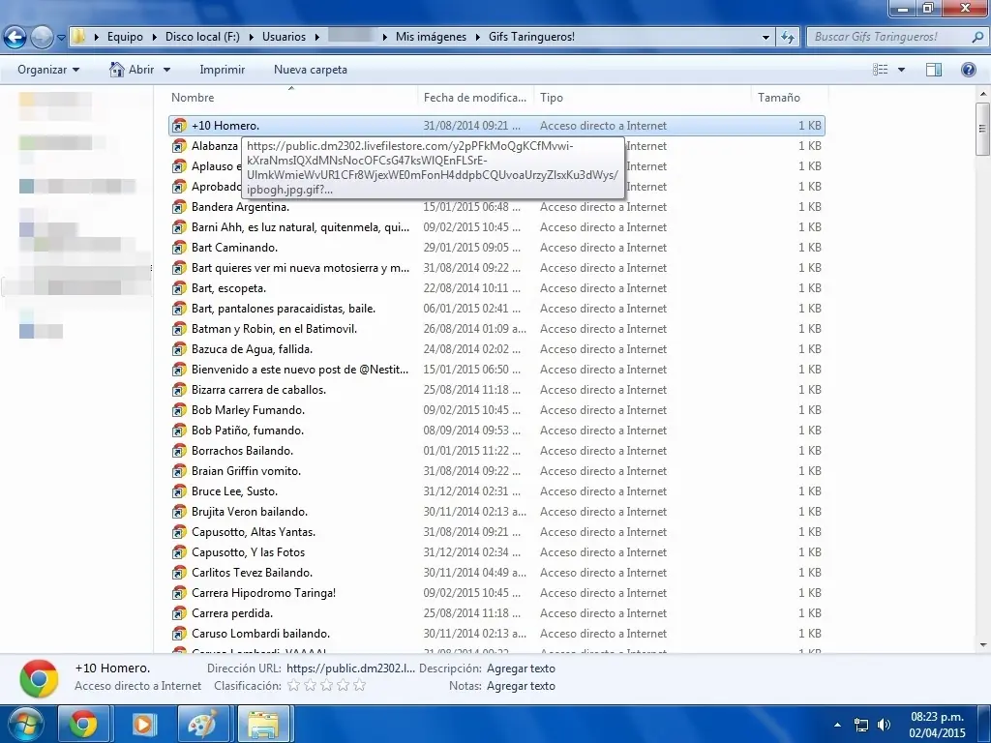The image size is (991, 743).
Task: Expand the arrow after Mis imágenes
Action: 478,37
